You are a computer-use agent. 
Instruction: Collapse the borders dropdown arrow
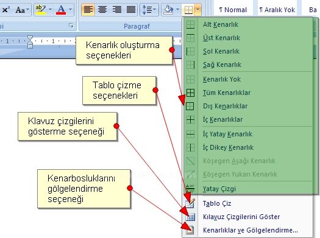pos(197,10)
